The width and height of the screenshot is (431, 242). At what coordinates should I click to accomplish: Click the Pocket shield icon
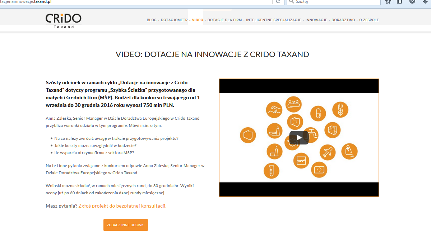click(412, 2)
